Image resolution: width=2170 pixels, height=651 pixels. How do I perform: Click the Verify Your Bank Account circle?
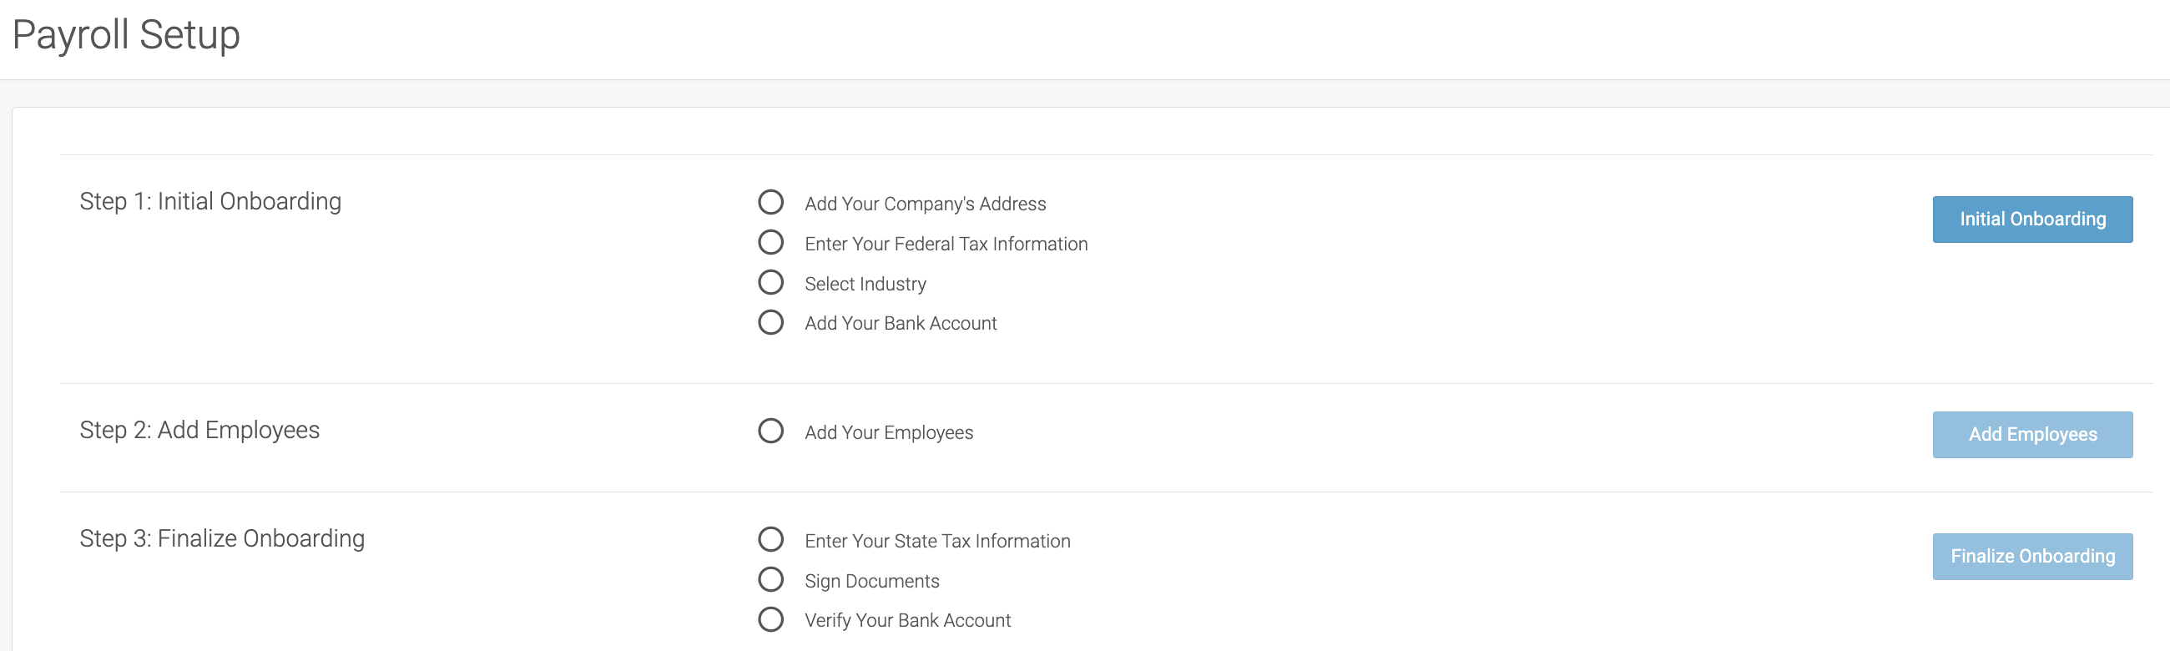tap(770, 620)
